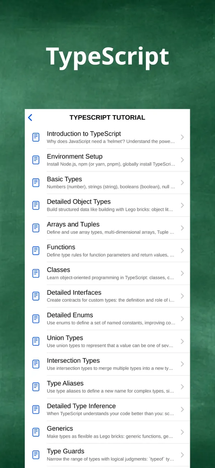
Task: Tap the blue back arrow icon
Action: (30, 117)
